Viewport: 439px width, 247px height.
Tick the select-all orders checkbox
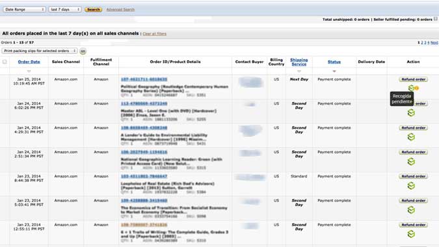5,62
